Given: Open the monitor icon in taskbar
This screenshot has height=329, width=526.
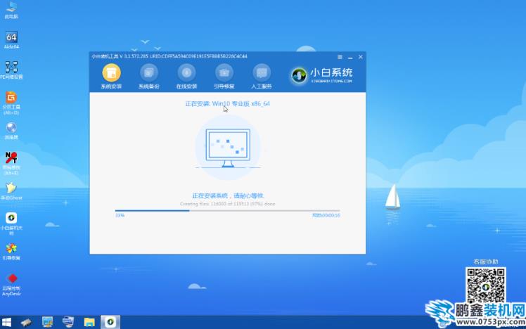Looking at the screenshot, I should 47,322.
